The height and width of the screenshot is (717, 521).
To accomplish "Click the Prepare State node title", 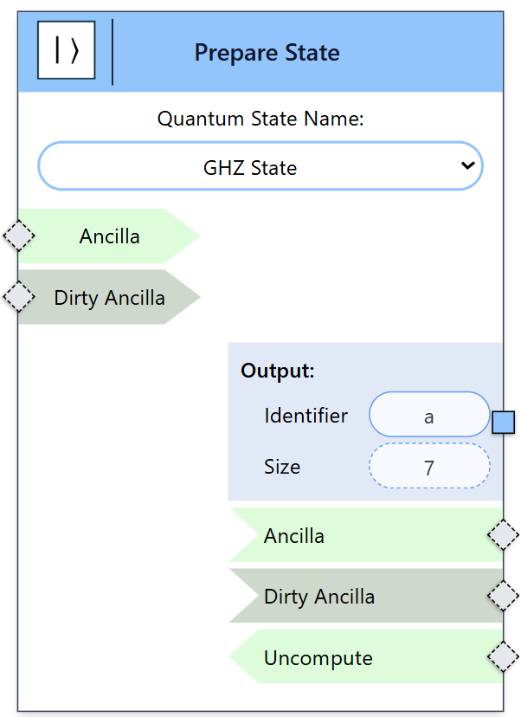I will [267, 53].
